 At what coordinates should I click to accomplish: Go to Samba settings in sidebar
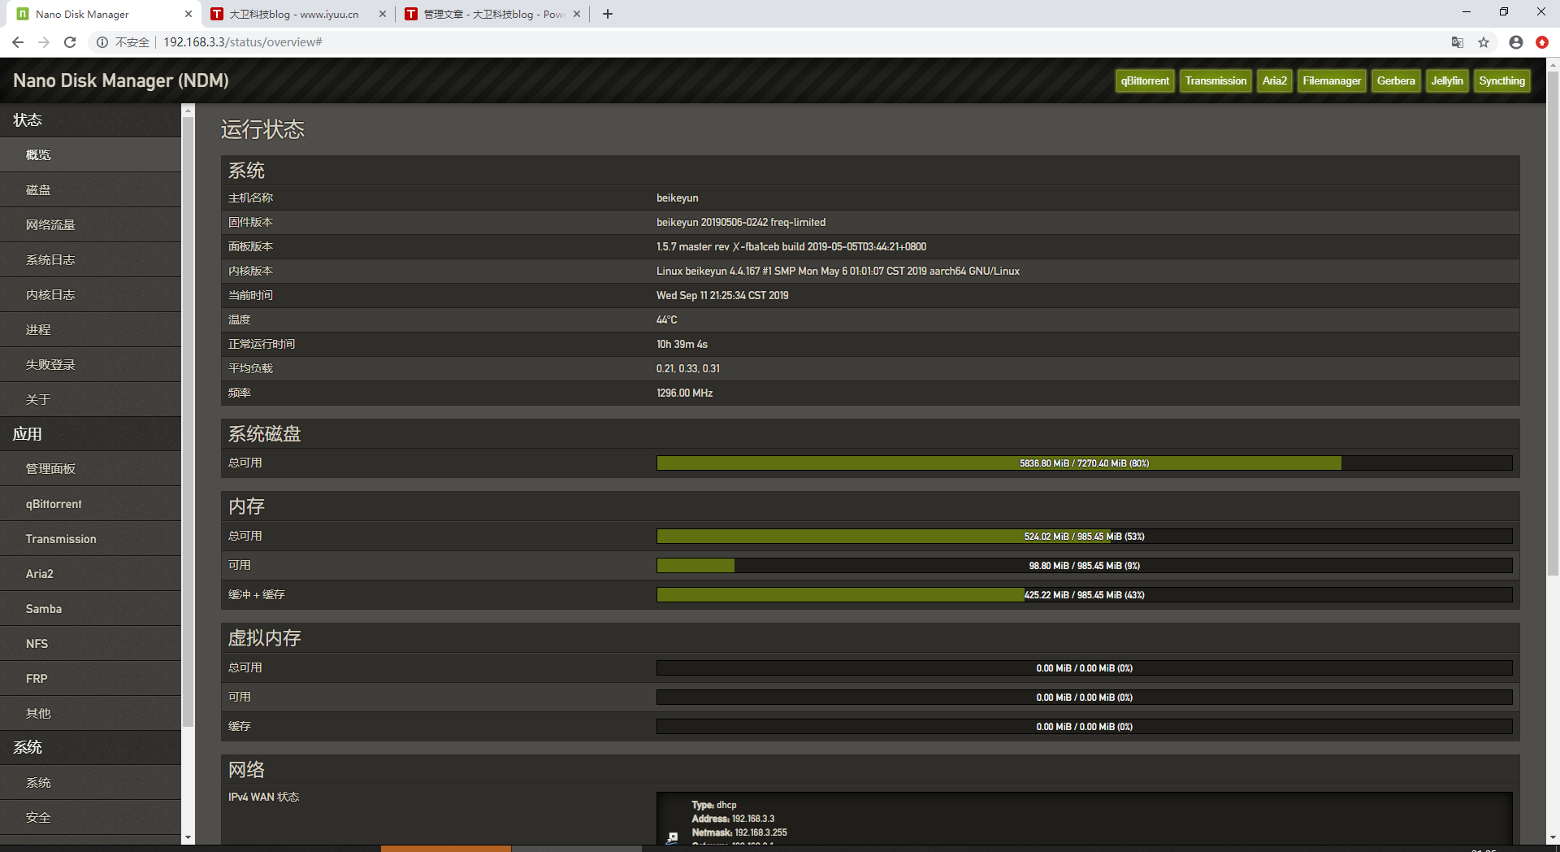(44, 609)
